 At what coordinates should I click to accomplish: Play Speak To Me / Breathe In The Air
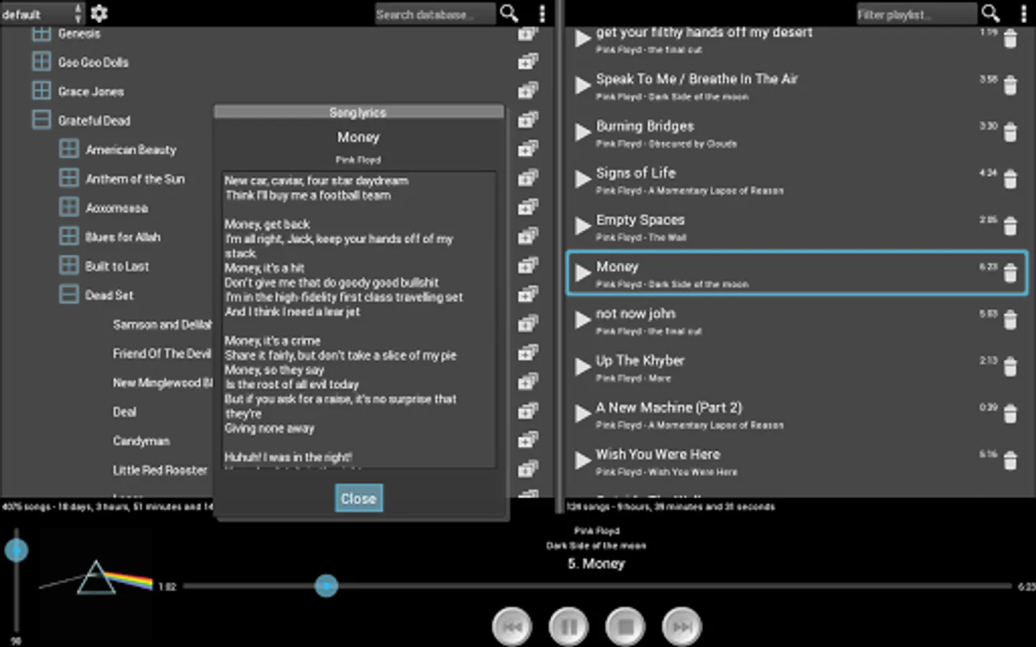click(582, 86)
